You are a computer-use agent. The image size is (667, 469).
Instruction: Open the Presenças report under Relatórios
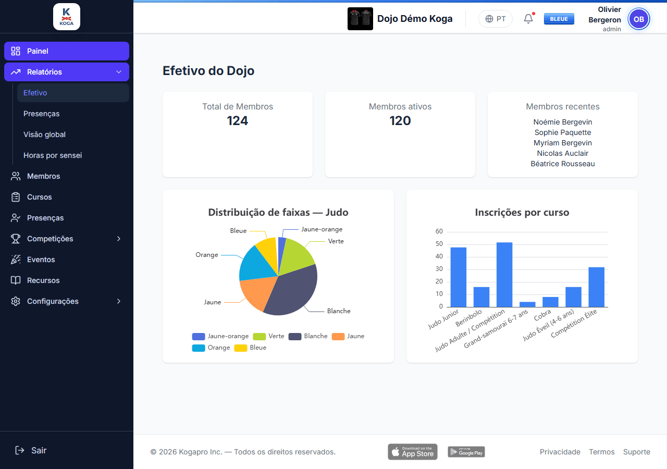[x=73, y=114]
